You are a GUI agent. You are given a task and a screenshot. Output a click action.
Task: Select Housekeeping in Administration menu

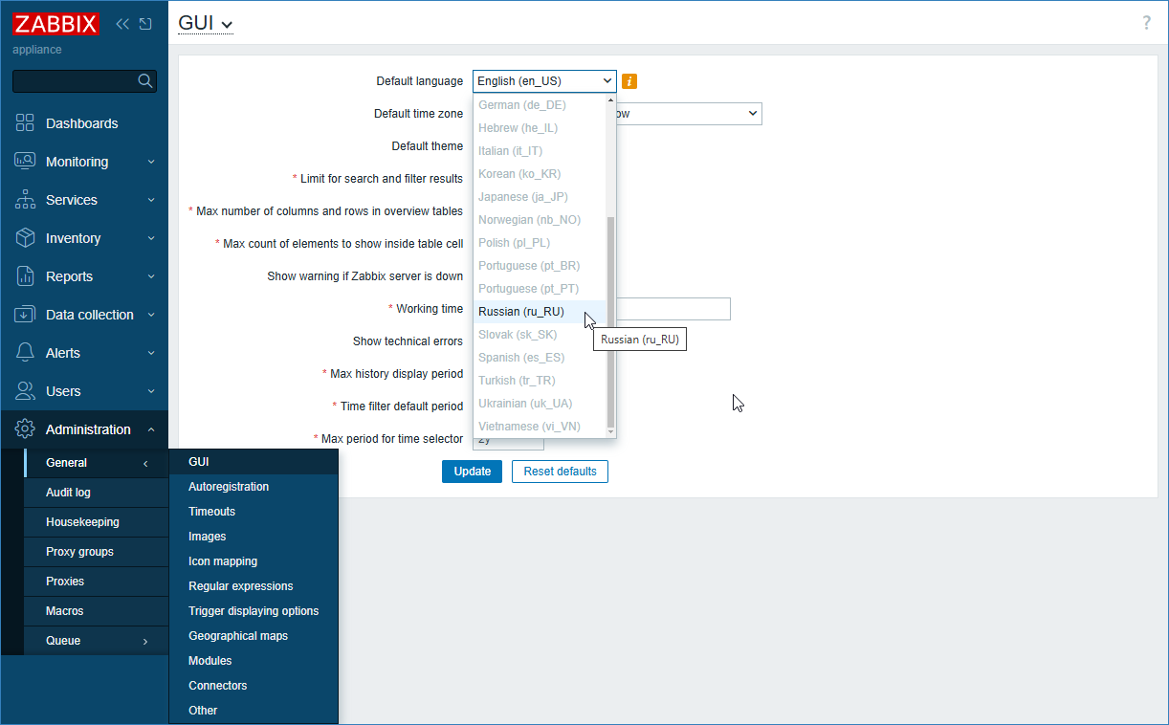point(82,522)
